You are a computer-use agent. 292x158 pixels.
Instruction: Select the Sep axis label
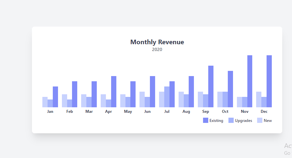(x=206, y=111)
